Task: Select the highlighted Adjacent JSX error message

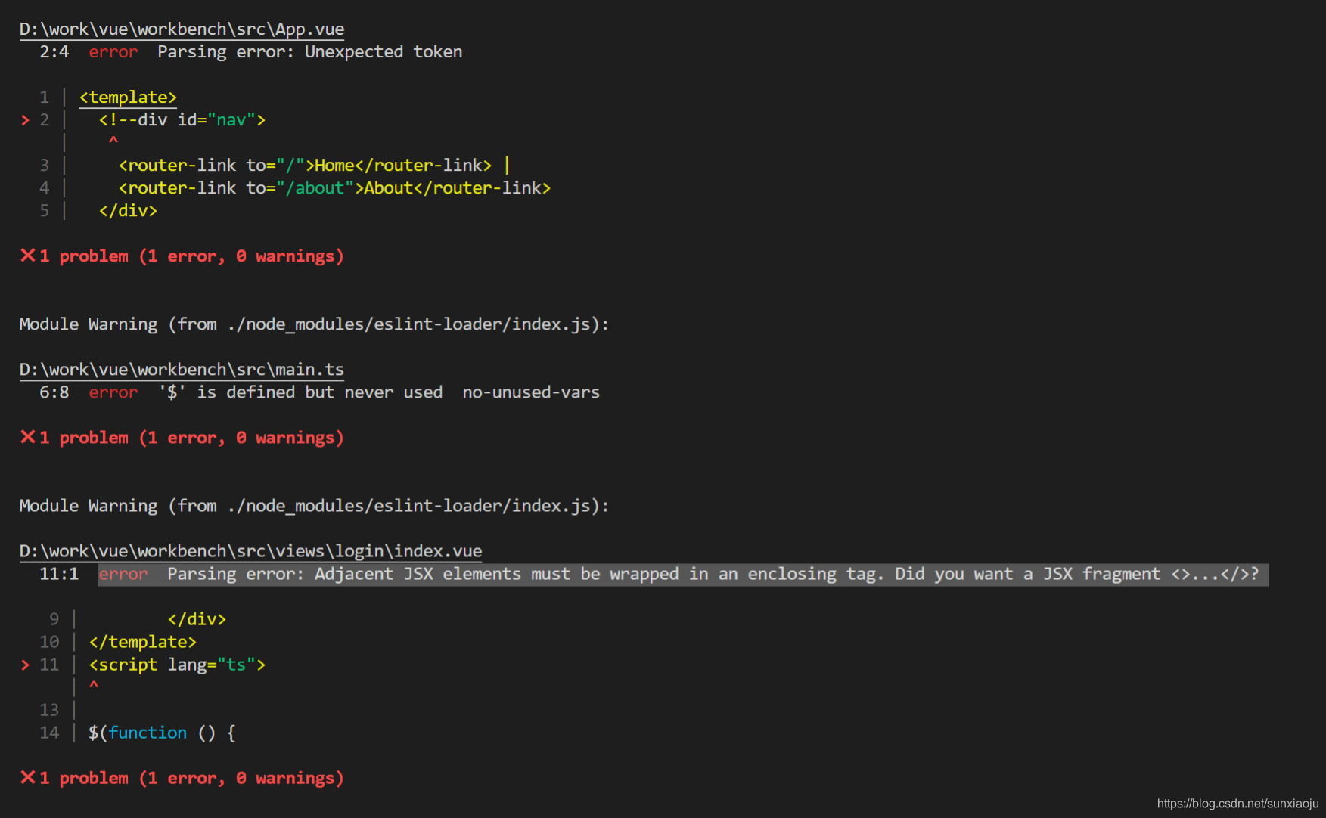Action: [x=681, y=574]
